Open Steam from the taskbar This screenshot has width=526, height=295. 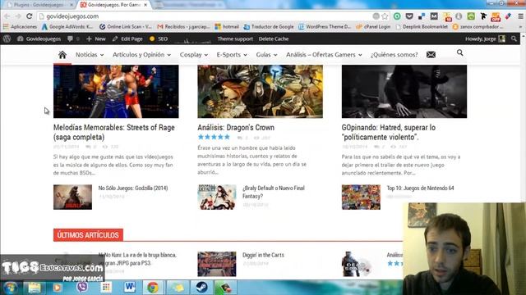coord(201,288)
